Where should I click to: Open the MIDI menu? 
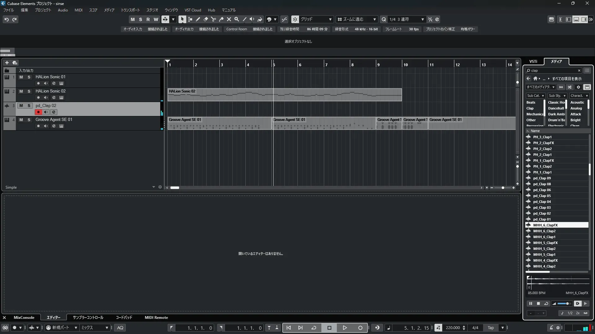(x=78, y=10)
